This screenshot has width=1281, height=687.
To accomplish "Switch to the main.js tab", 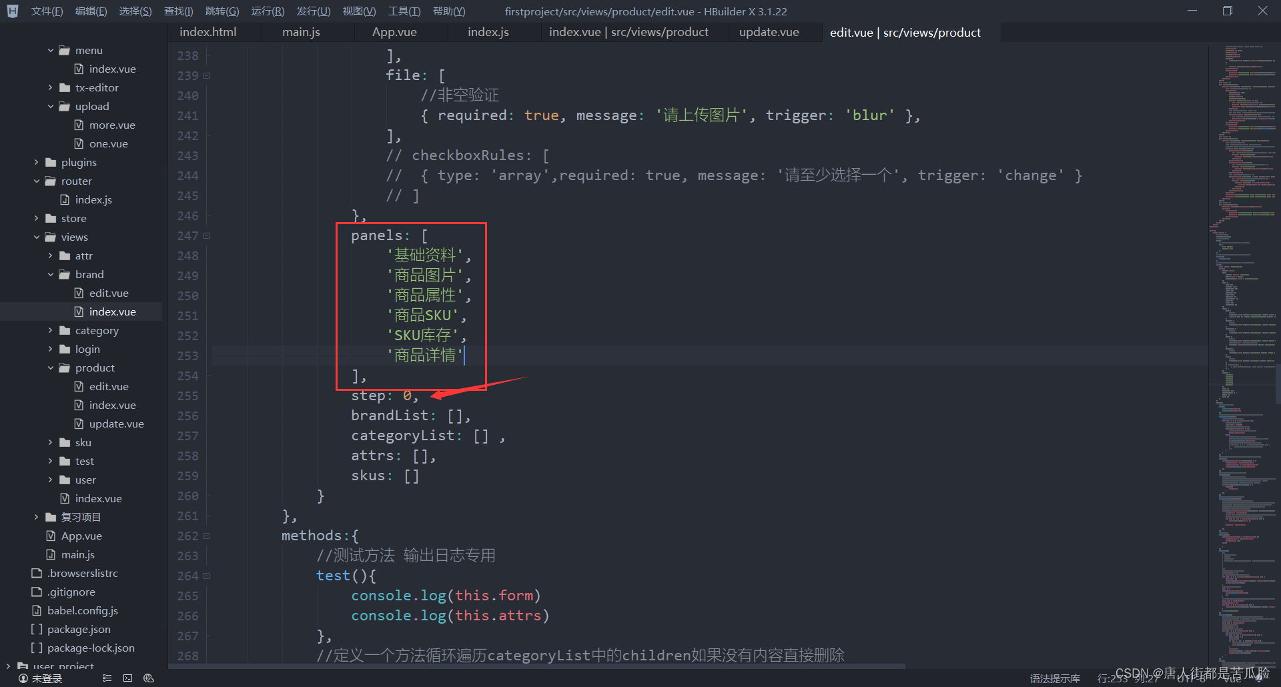I will click(x=301, y=32).
